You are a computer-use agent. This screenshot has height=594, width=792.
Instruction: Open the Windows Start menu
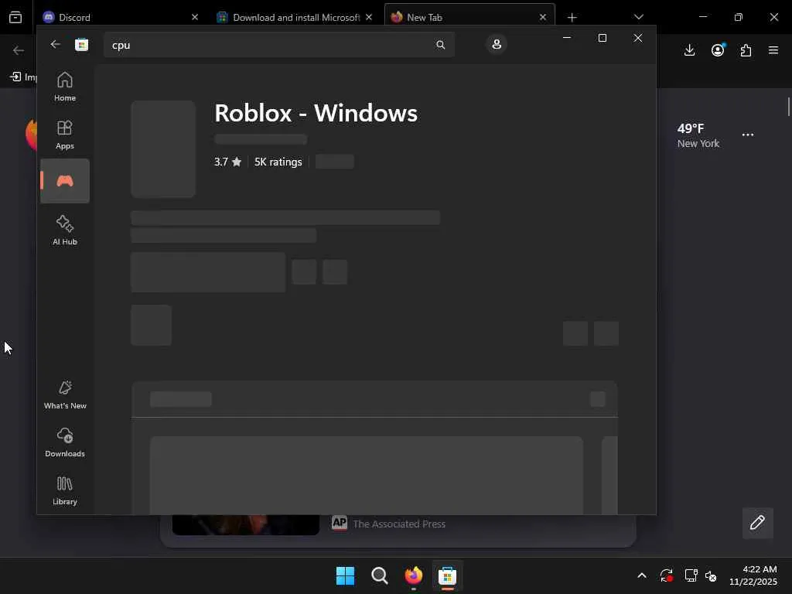tap(346, 575)
